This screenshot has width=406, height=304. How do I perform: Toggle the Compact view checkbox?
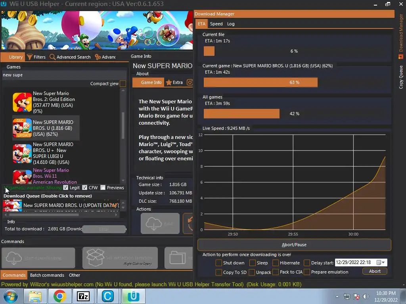coord(123,84)
